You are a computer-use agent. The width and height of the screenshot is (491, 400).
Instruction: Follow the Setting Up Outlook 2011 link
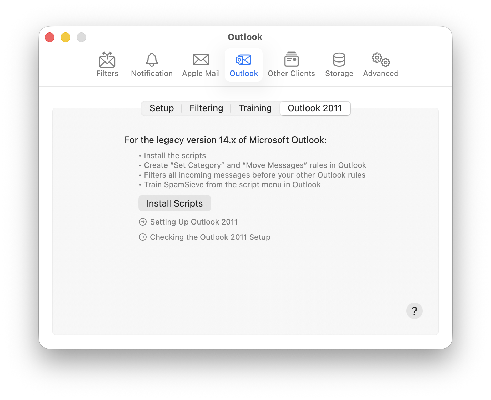193,222
